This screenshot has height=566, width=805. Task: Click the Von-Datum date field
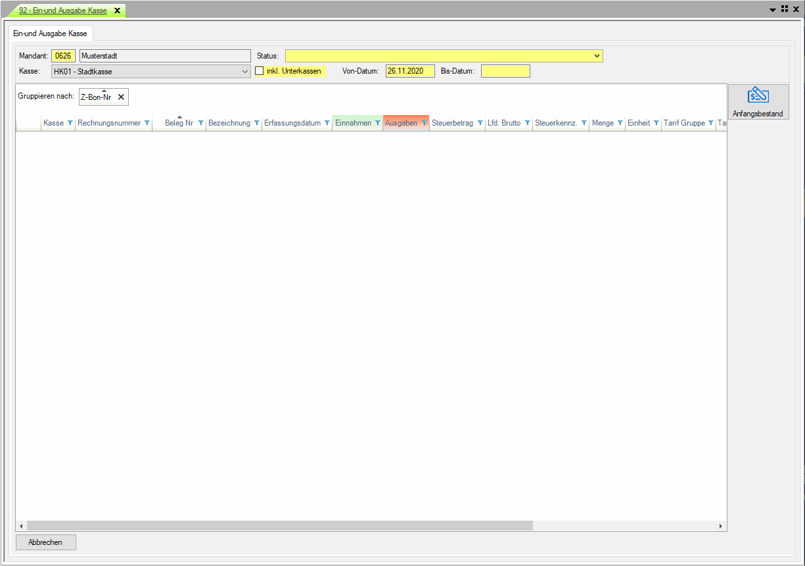[409, 71]
